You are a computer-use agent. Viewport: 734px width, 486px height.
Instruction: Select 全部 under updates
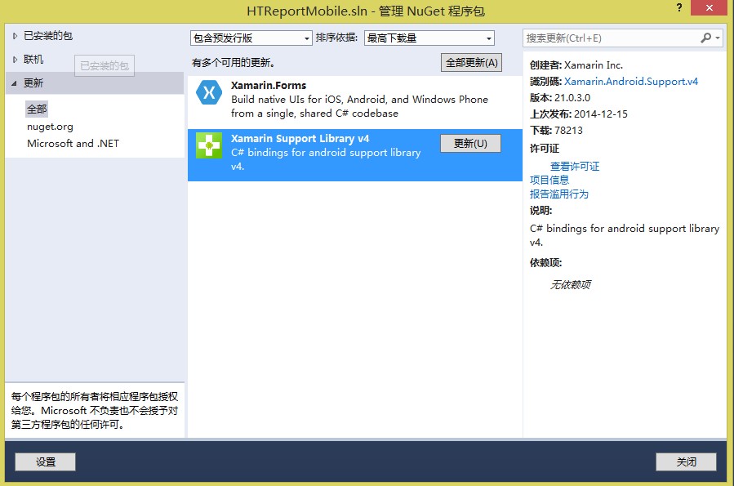[37, 109]
